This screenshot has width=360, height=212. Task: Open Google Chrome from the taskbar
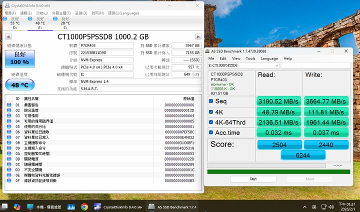[84, 206]
